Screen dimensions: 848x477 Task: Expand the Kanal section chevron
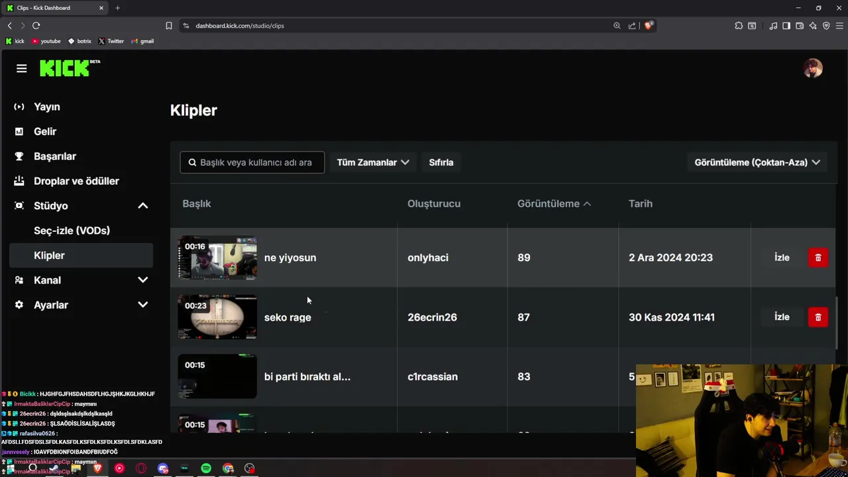click(x=142, y=280)
